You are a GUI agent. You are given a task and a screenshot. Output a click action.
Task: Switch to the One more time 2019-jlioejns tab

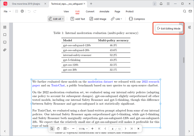click(x=26, y=4)
